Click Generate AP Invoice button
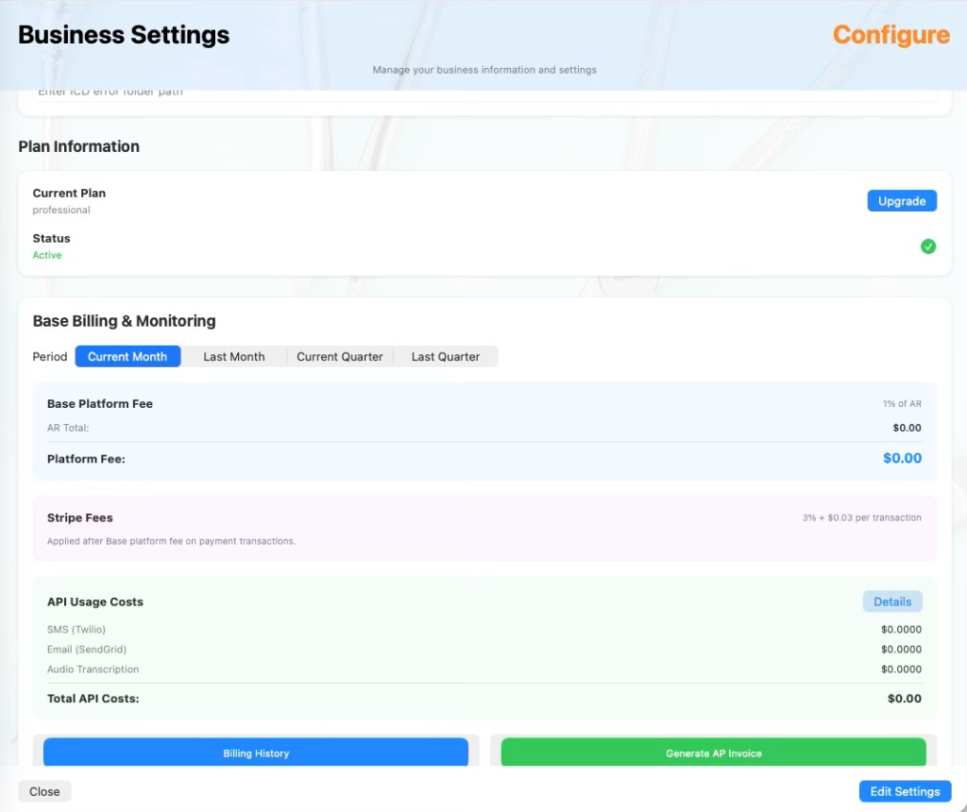The width and height of the screenshot is (967, 812). click(x=714, y=753)
